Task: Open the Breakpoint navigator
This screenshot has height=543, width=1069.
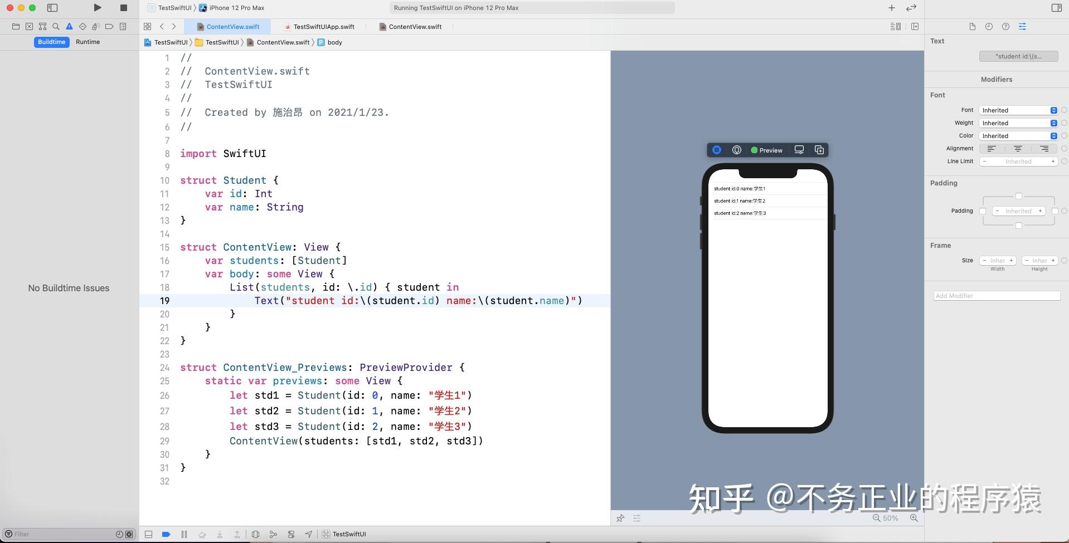Action: pyautogui.click(x=109, y=26)
